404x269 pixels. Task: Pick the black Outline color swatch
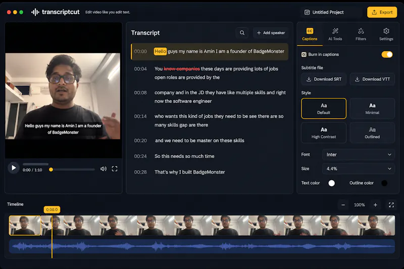pyautogui.click(x=384, y=183)
